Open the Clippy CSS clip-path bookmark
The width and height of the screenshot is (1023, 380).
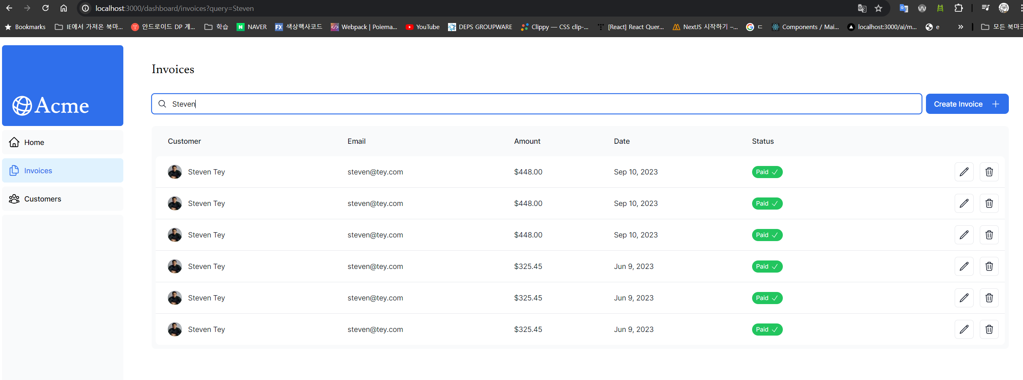[x=554, y=27]
